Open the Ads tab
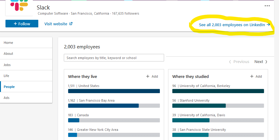This screenshot has width=279, height=140. click(x=7, y=98)
